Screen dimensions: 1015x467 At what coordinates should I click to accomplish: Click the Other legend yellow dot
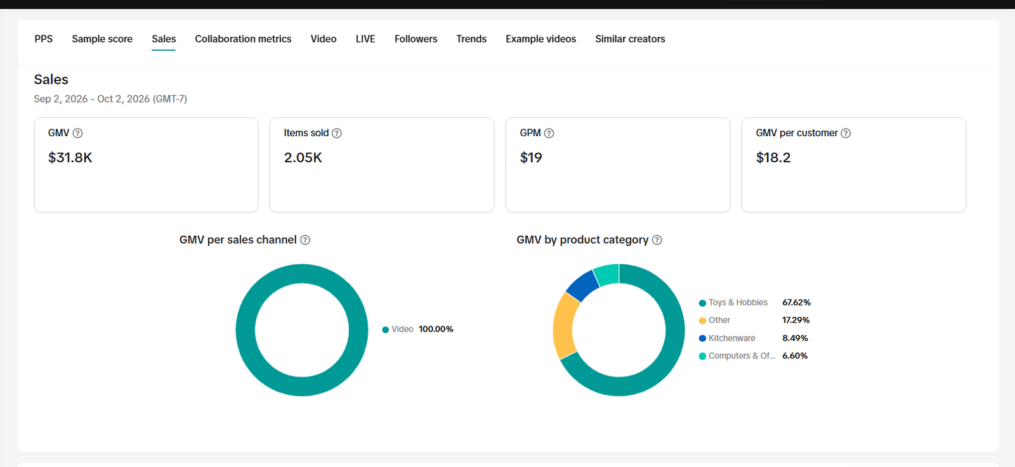coord(702,321)
